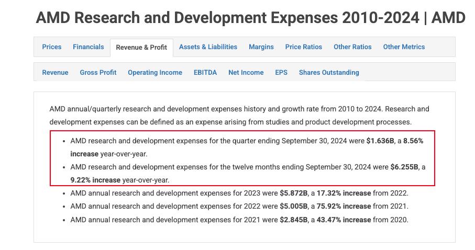
Task: Switch to the Financials tab
Action: click(88, 47)
